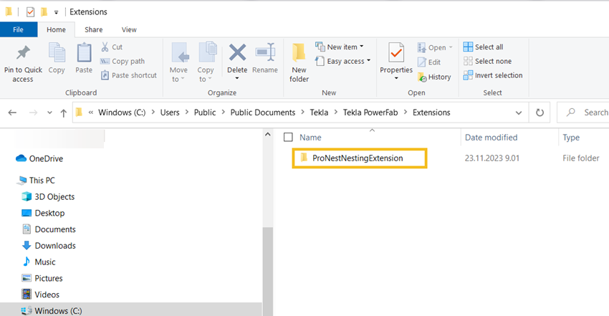609x316 pixels.
Task: Open the File menu
Action: pyautogui.click(x=19, y=29)
